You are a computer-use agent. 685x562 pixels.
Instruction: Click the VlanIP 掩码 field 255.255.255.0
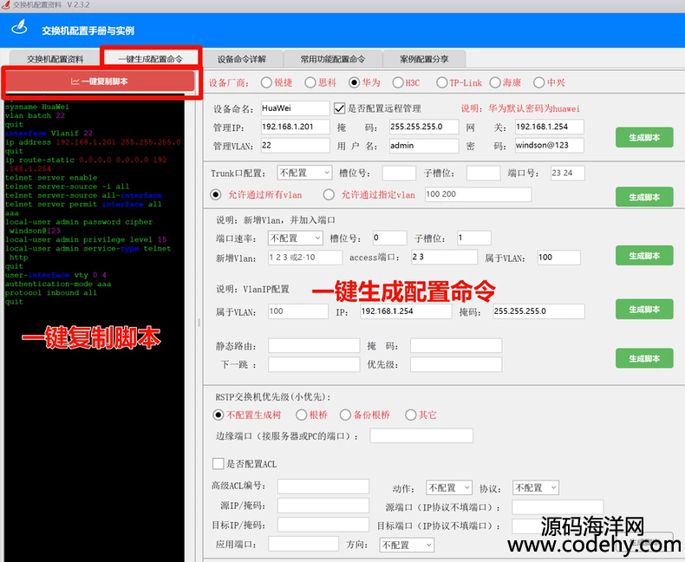click(x=538, y=311)
